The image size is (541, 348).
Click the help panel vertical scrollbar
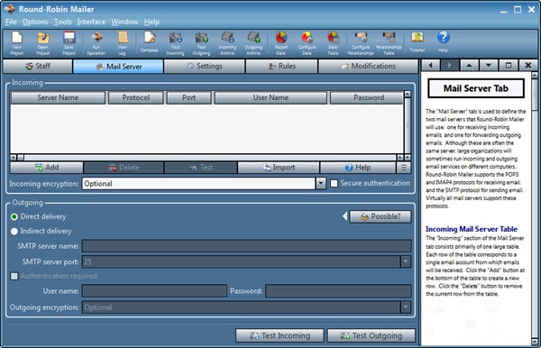(535, 208)
